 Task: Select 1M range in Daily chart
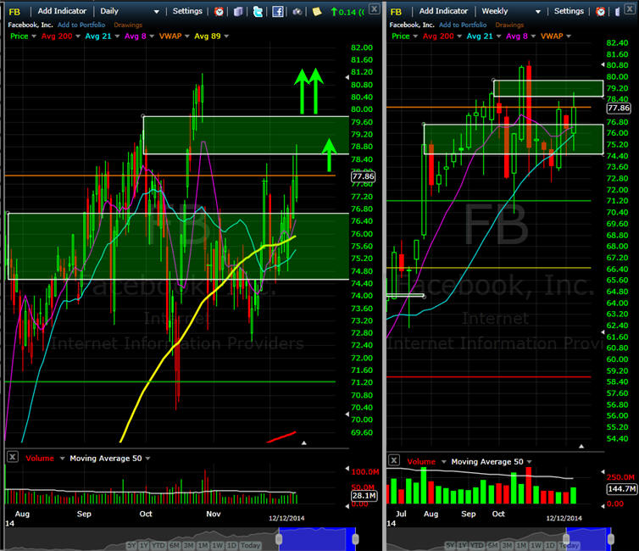203,545
